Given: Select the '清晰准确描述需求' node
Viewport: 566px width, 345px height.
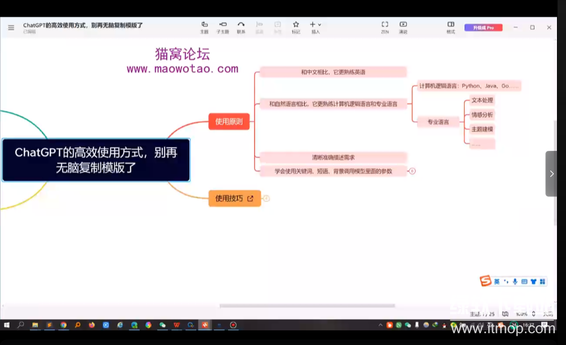Looking at the screenshot, I should (333, 158).
